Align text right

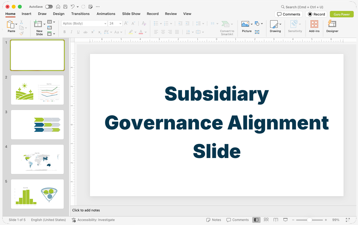pos(170,32)
